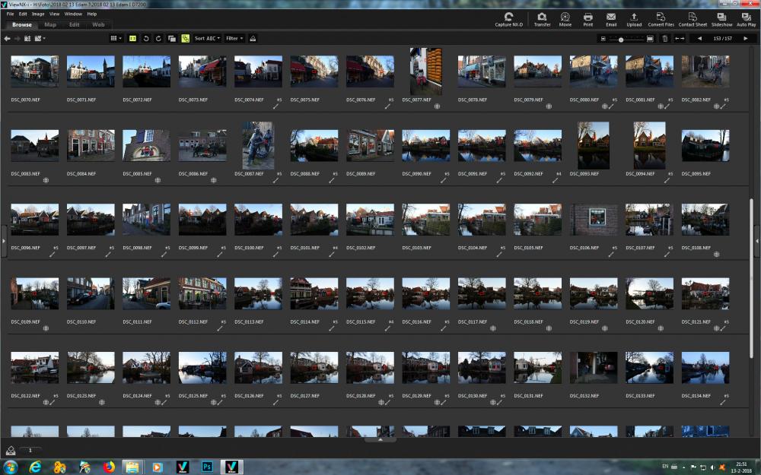Open Capture NX-D from the toolbar
761x475 pixels.
pyautogui.click(x=508, y=20)
